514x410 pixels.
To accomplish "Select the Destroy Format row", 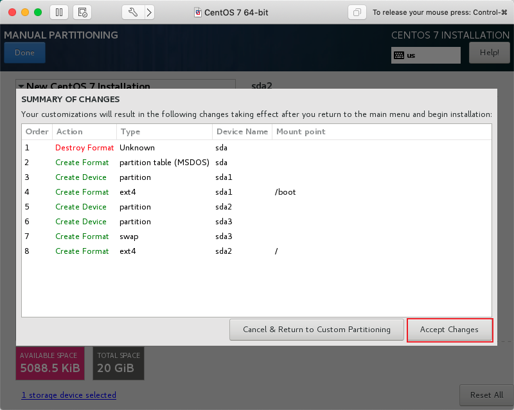I will tap(256, 148).
